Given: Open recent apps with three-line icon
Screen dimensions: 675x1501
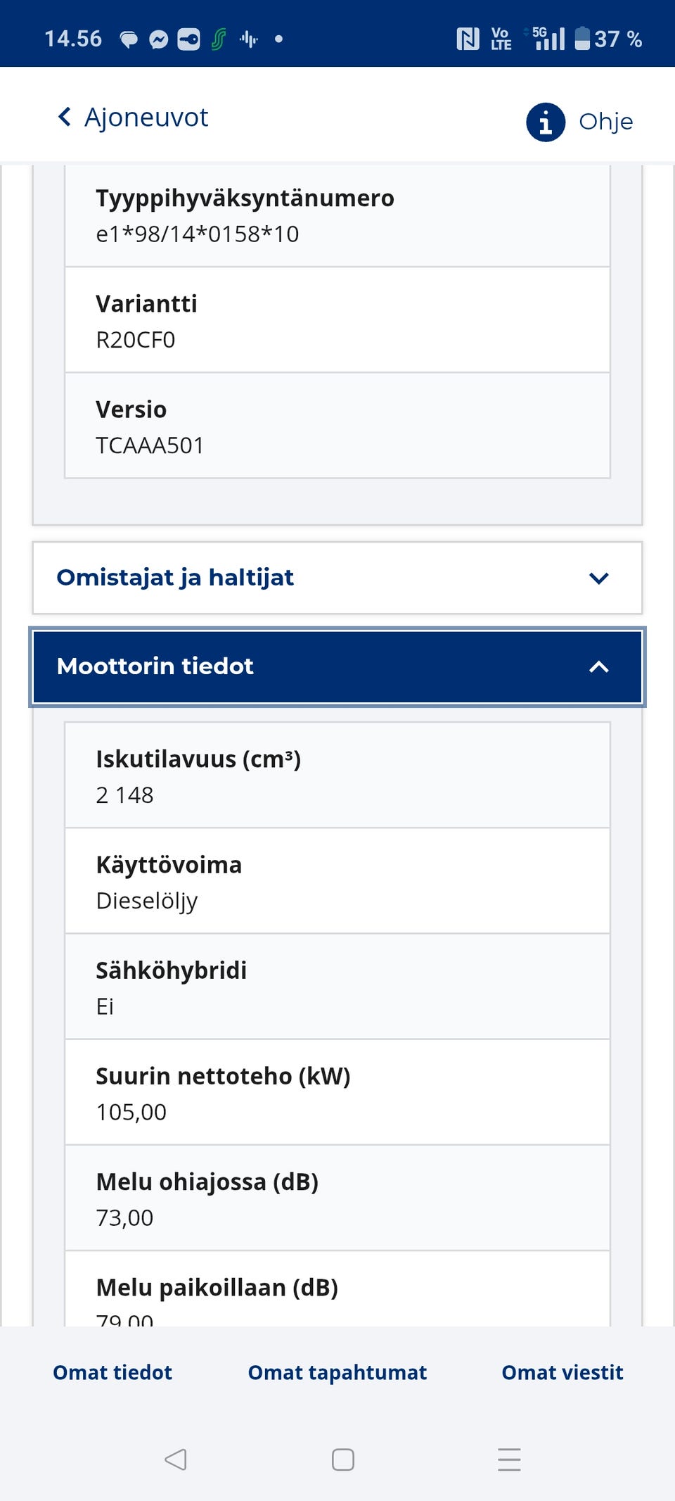Looking at the screenshot, I should click(509, 1459).
